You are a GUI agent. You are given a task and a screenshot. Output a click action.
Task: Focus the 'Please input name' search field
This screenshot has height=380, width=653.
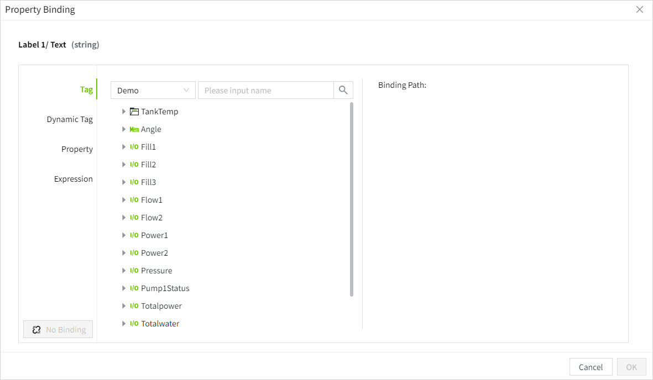(265, 90)
